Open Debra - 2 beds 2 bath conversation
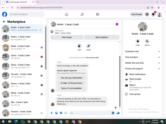 click(22, 66)
